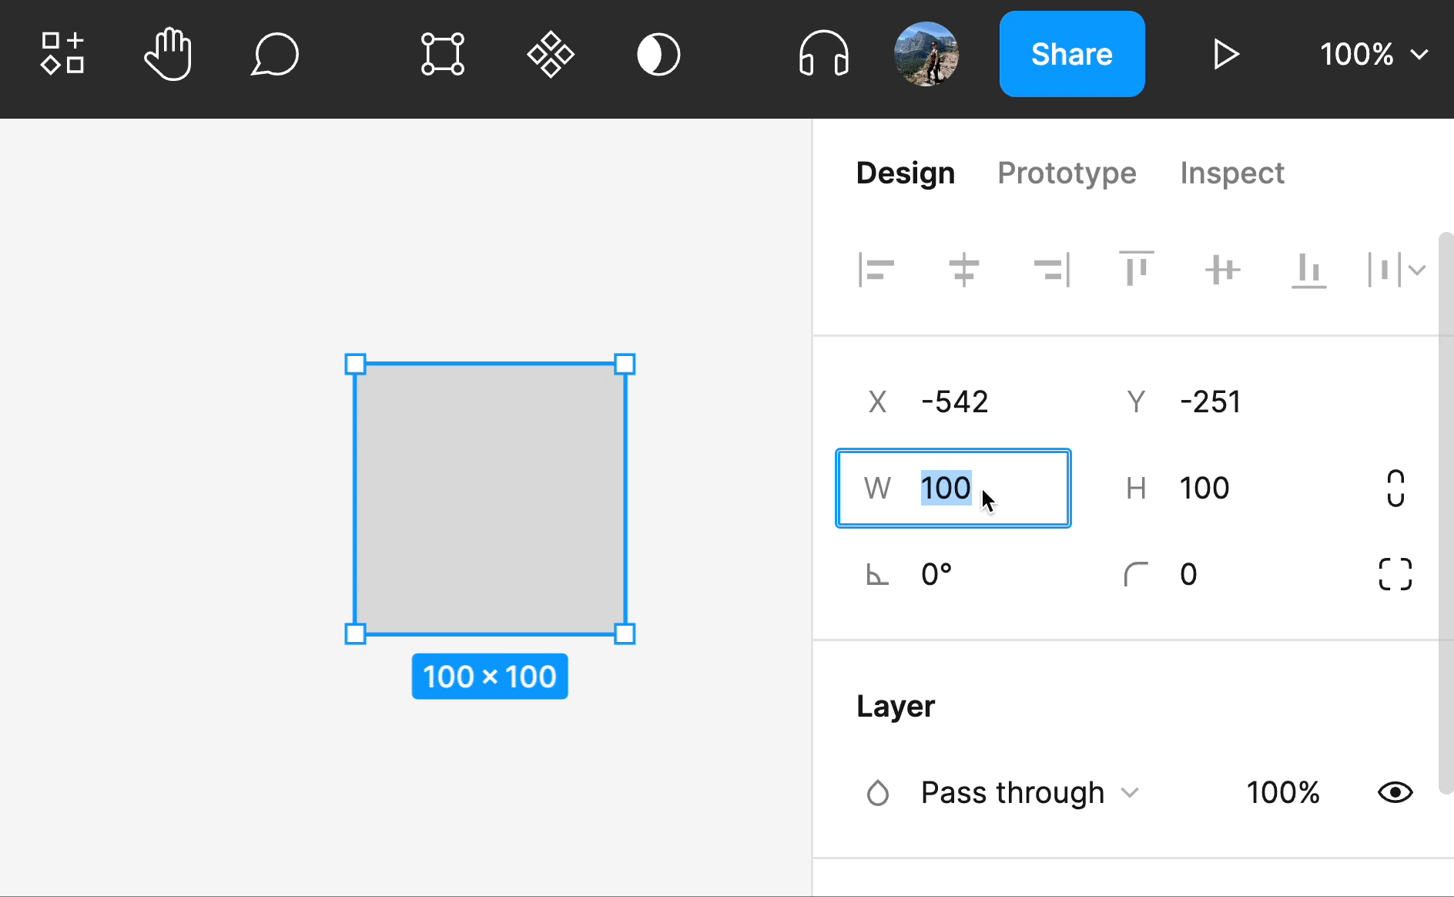
Task: Click the Create Component diamonds icon
Action: [551, 54]
